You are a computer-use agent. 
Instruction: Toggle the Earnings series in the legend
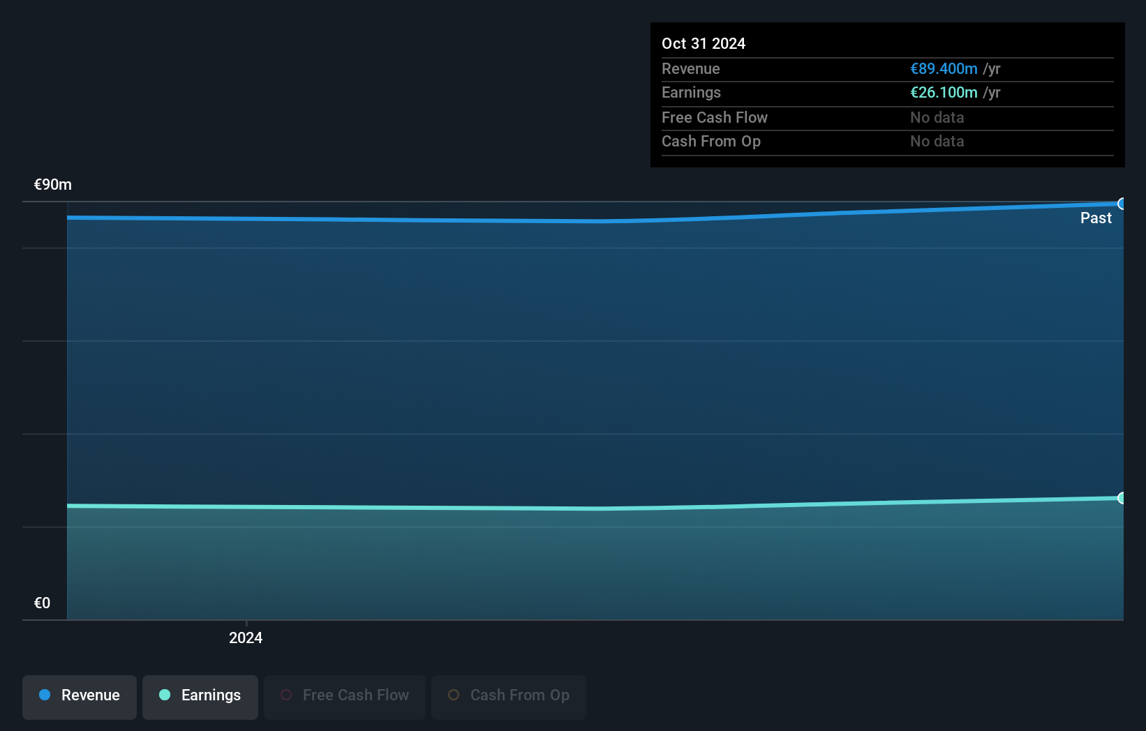click(200, 697)
